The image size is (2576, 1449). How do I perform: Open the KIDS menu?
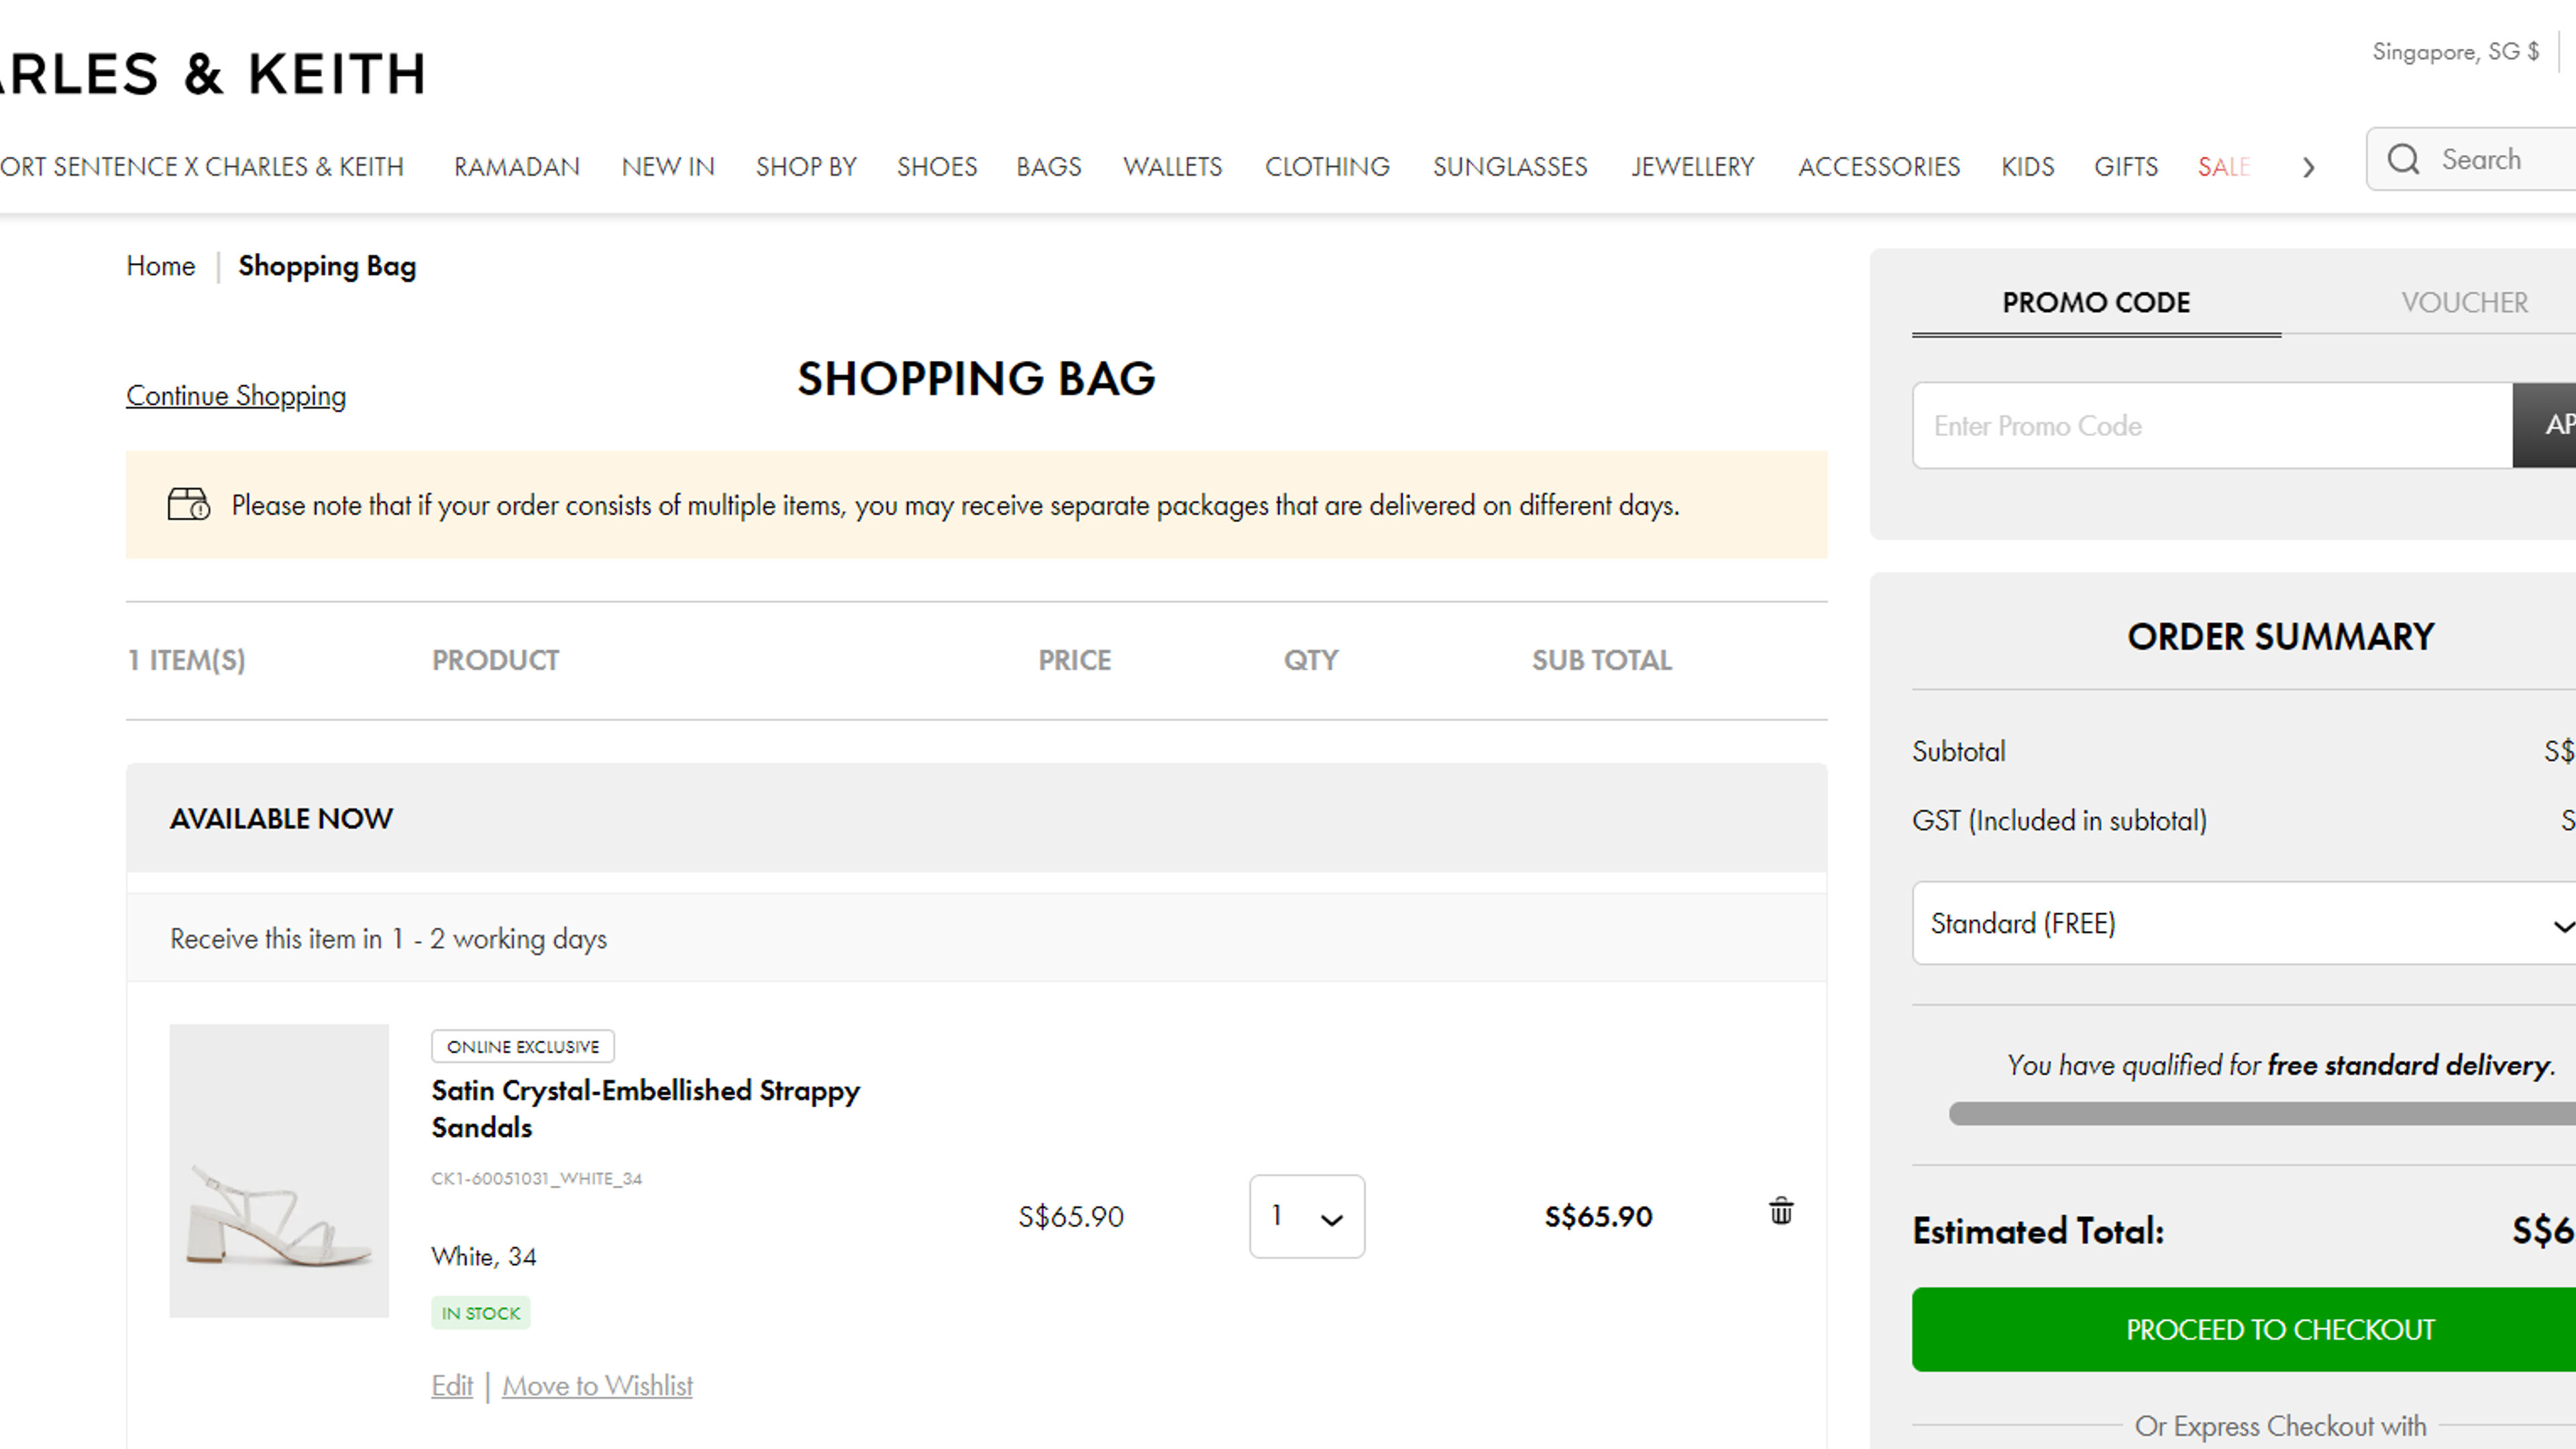click(x=2028, y=167)
